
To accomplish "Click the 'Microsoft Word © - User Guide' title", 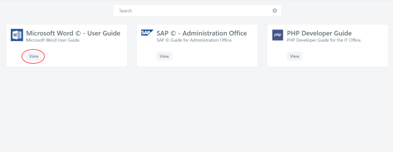I will 73,33.
